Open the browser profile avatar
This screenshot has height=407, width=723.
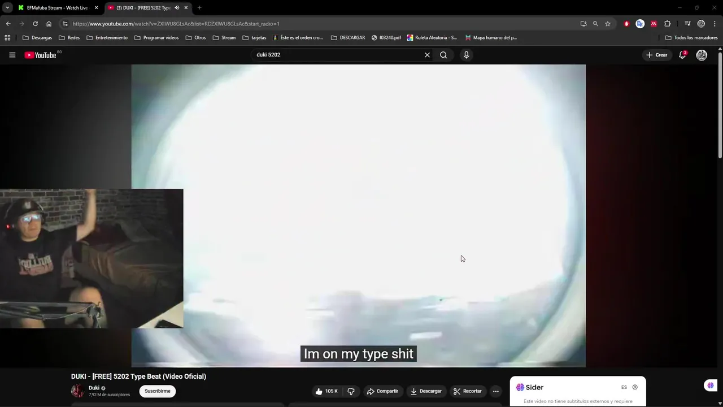(701, 24)
